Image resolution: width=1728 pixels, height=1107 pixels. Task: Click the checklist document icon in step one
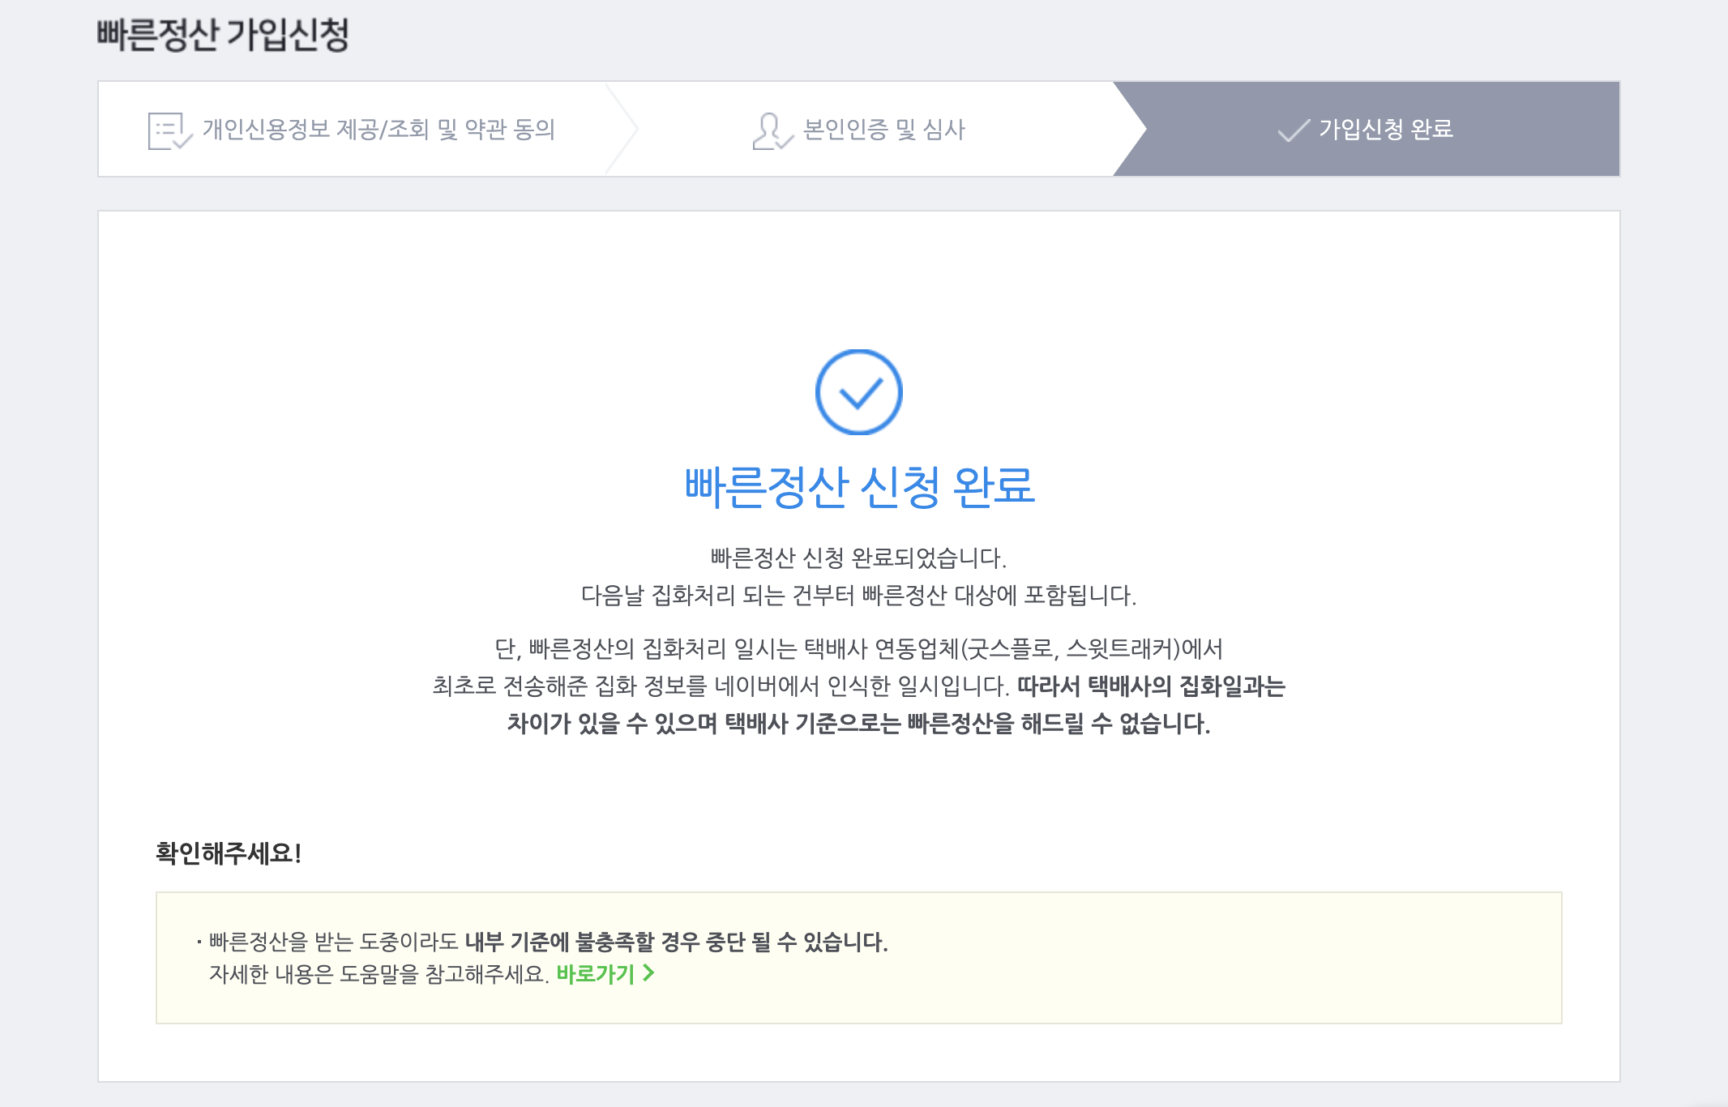(x=169, y=130)
